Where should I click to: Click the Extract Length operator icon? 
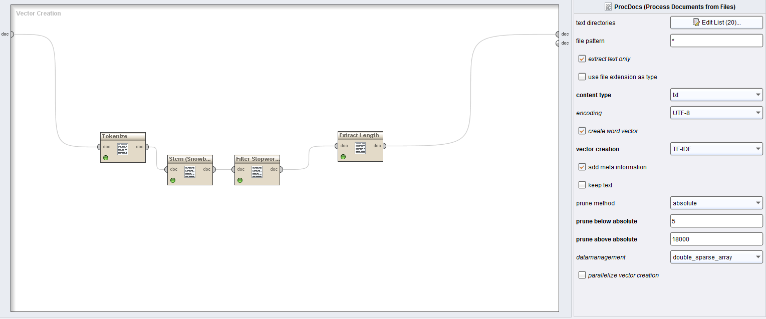click(360, 148)
